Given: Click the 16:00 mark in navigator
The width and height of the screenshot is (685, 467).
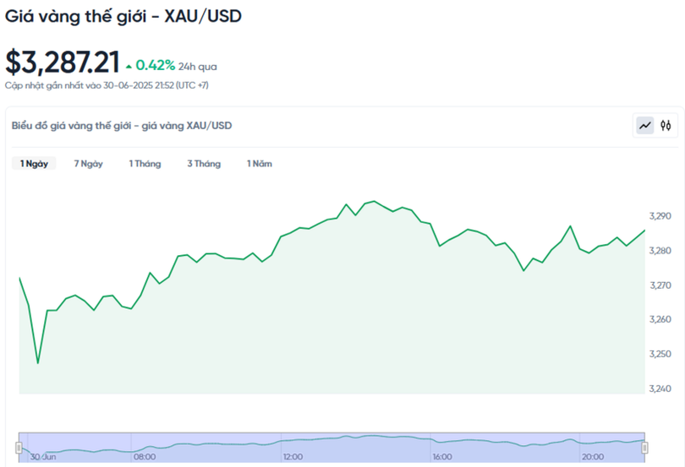Looking at the screenshot, I should point(441,457).
